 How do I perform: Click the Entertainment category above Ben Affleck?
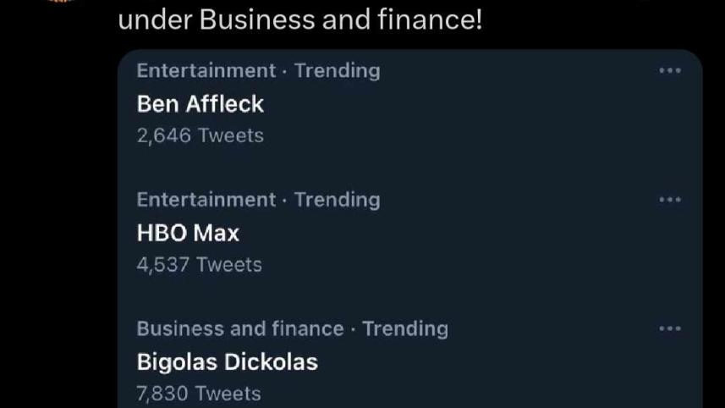[206, 71]
